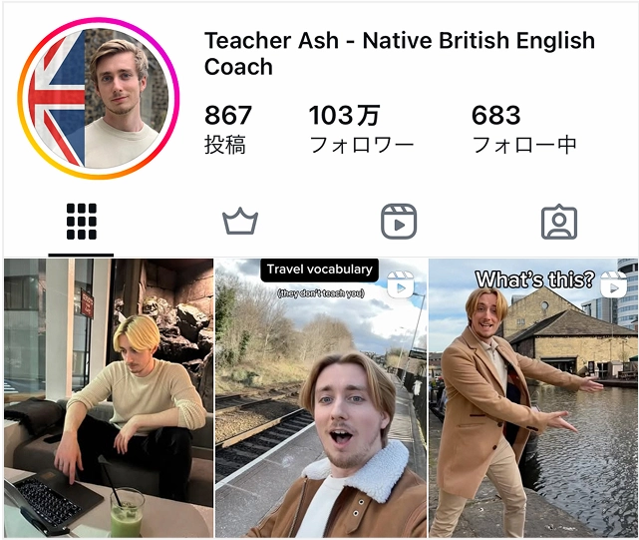Click the Teacher Ash profile name text

400,54
